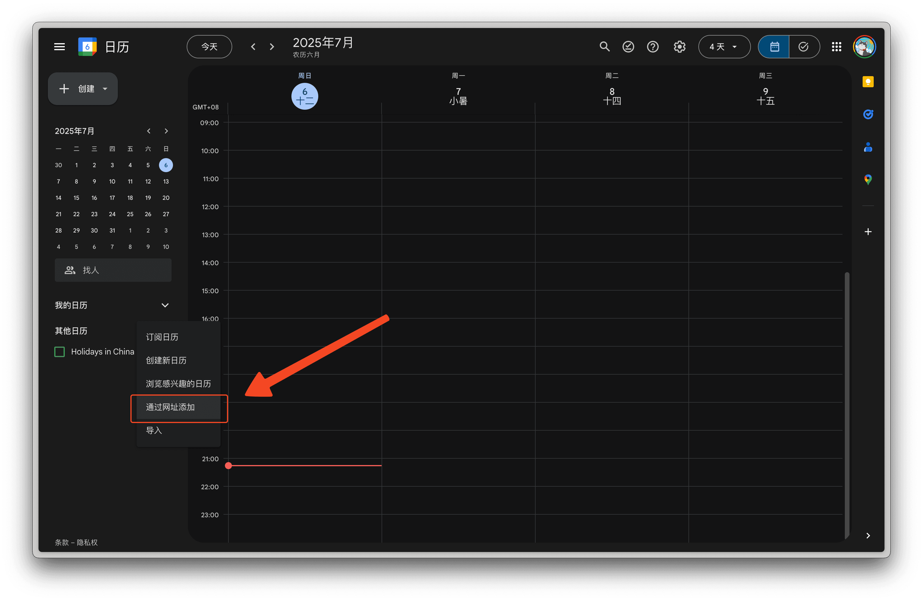Switch to the Tasks view toggle
Image resolution: width=923 pixels, height=601 pixels.
click(x=804, y=47)
